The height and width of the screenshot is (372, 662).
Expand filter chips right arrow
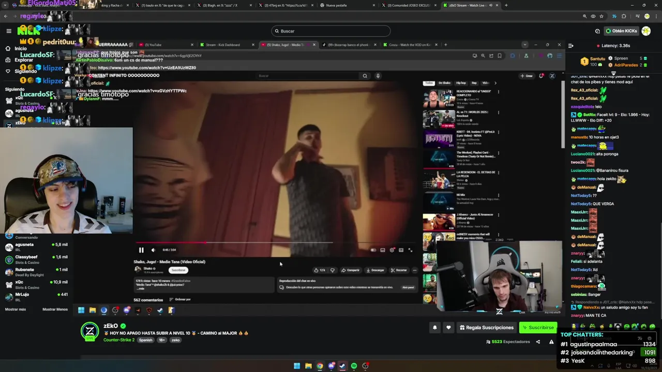point(495,83)
